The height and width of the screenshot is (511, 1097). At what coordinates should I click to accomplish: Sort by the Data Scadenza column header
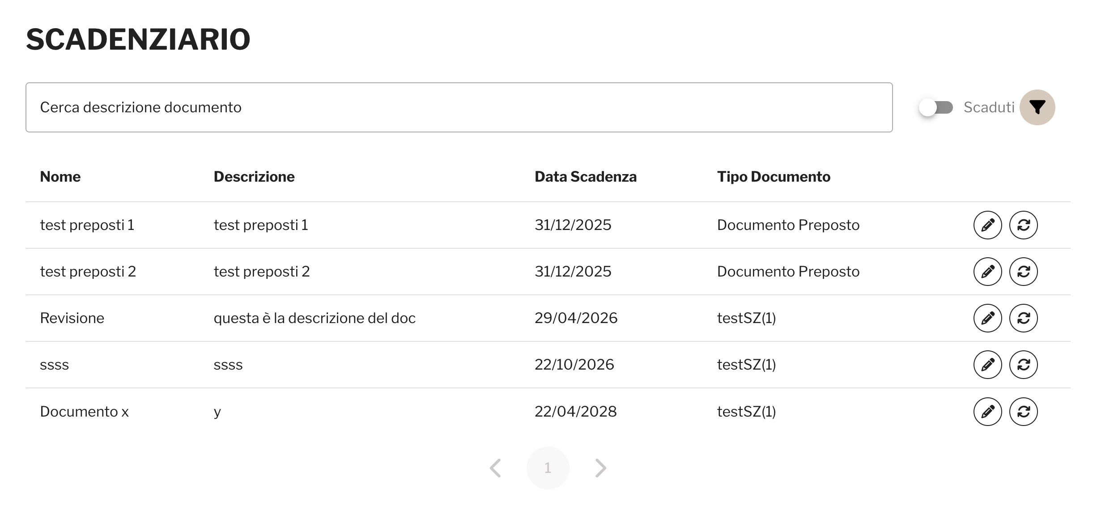585,177
